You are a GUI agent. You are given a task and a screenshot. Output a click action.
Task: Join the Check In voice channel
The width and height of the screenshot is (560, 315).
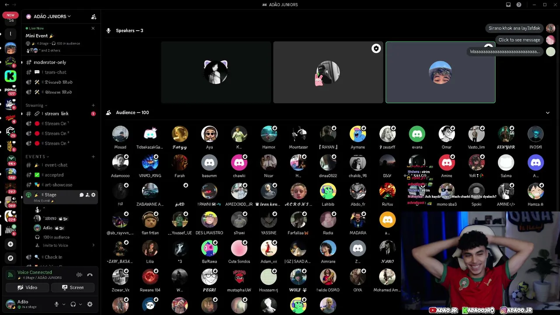coord(60,257)
